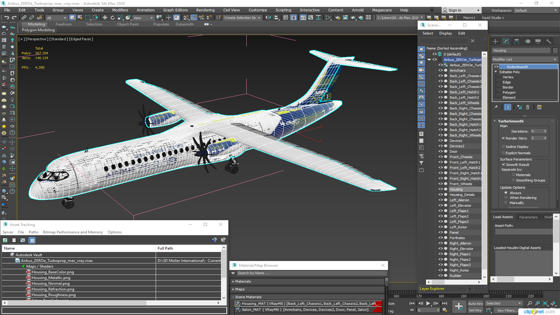Expand Maps group in Material/Map Browser
Screen dimensions: 560x315
(x=233, y=289)
